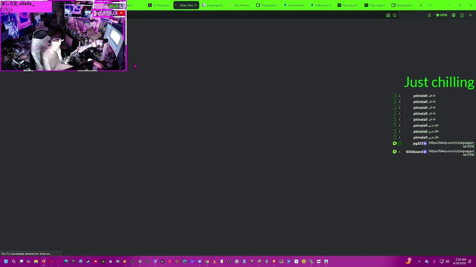Expand the tab list dropdown chevron
The image size is (476, 267).
pyautogui.click(x=430, y=5)
